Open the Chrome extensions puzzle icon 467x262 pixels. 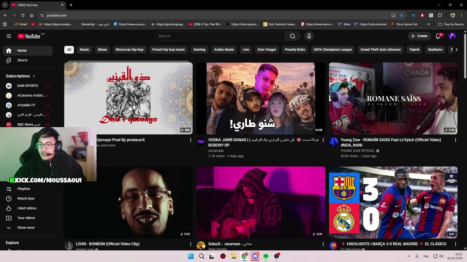[x=440, y=15]
